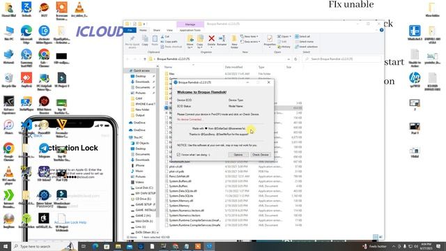
Task: Click the Edge icon on the taskbar
Action: click(95, 246)
